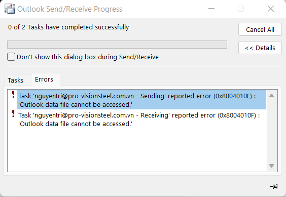
Task: Switch to the Tasks tab
Action: [16, 80]
